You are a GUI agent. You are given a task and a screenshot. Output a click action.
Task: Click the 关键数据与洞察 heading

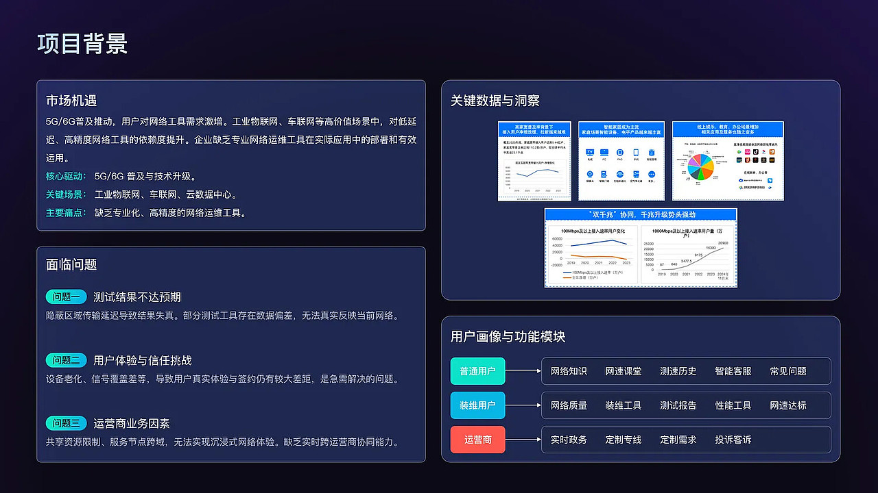495,101
